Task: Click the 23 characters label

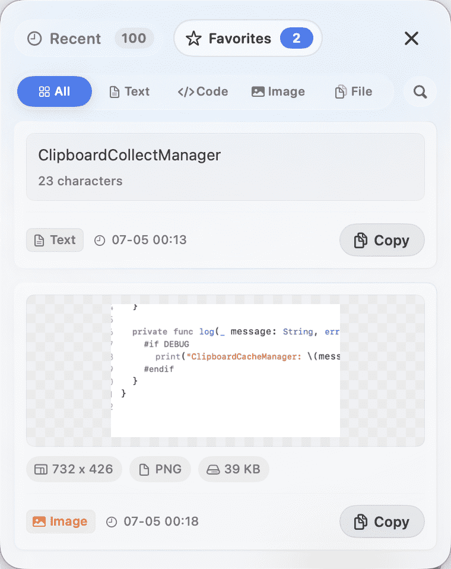Action: pos(81,181)
